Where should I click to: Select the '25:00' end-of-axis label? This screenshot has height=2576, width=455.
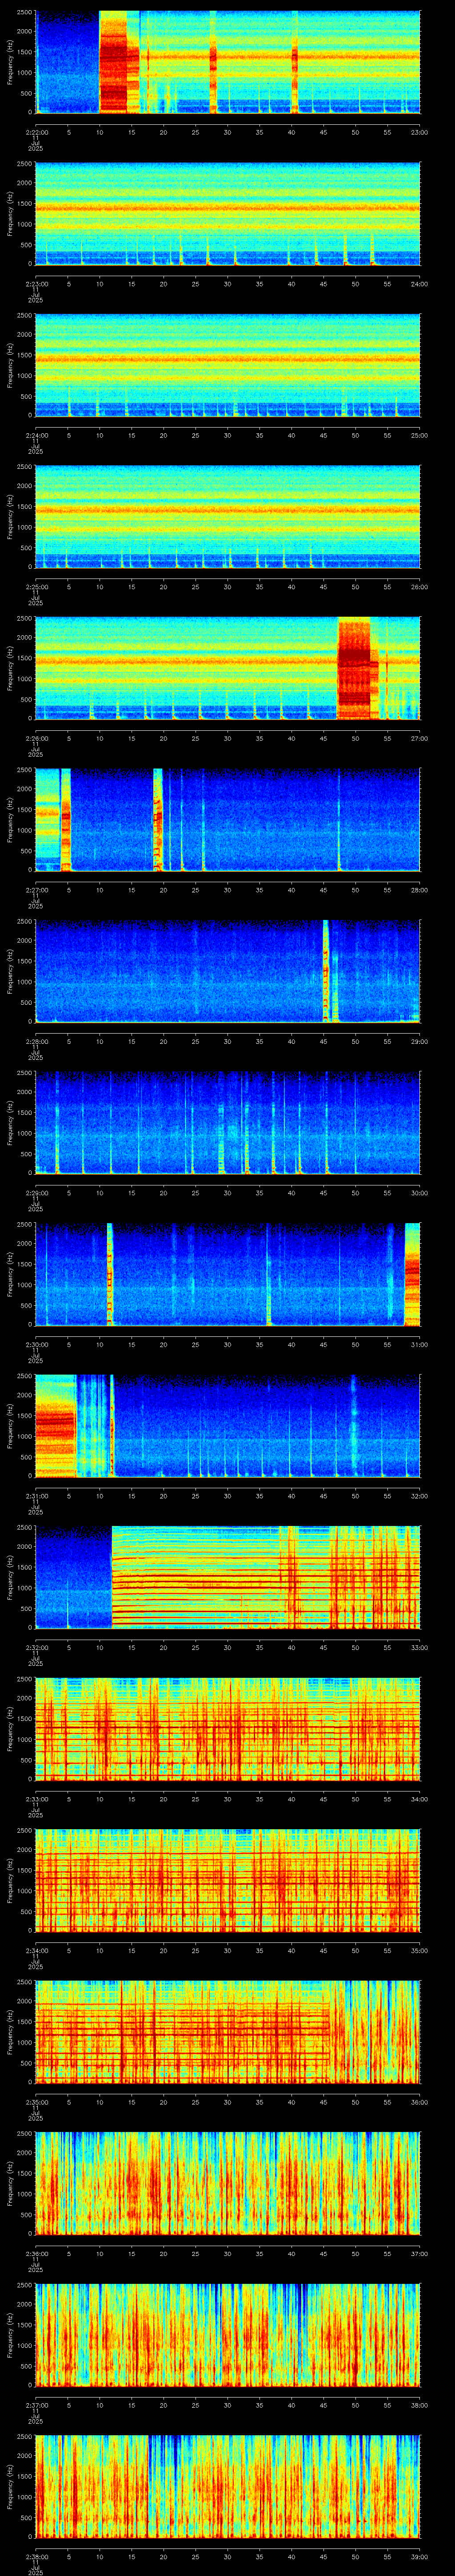pyautogui.click(x=419, y=435)
